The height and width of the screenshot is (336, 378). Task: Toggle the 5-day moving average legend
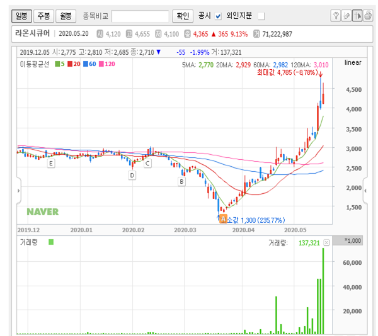click(x=60, y=64)
